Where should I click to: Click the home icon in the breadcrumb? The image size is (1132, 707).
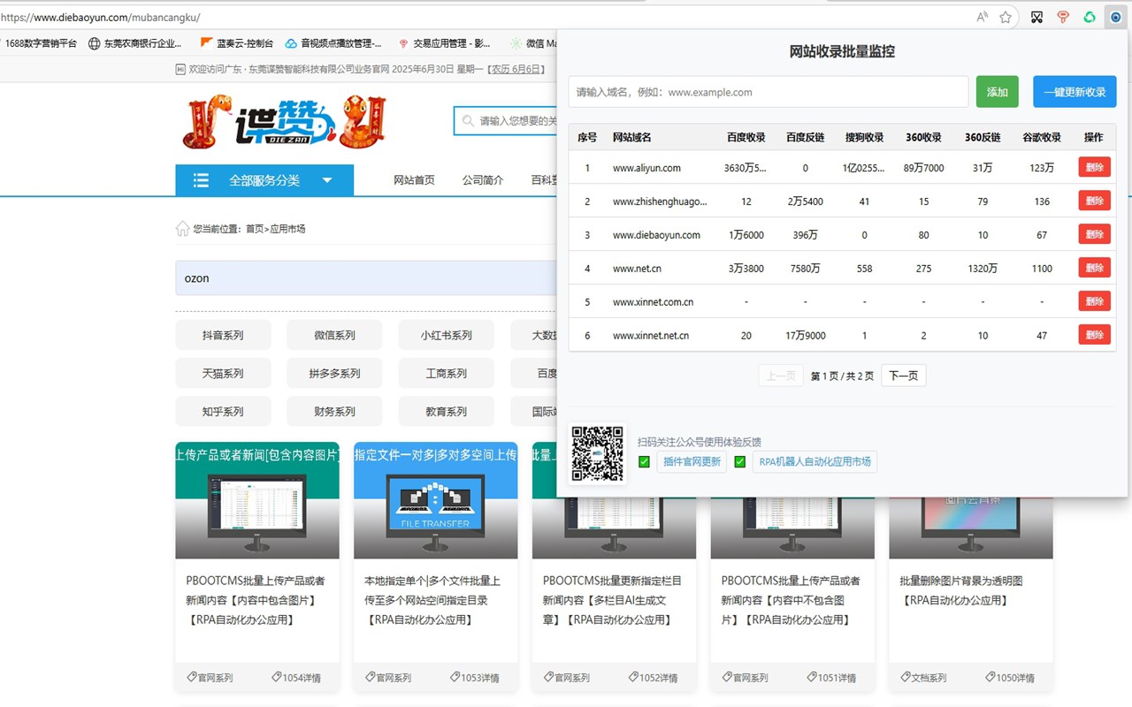pos(183,228)
